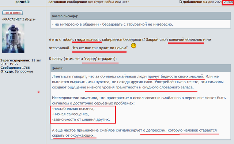The image size is (234, 144).
Task: Click the sentence beginning 'Исследователи заметили'
Action: point(139,101)
